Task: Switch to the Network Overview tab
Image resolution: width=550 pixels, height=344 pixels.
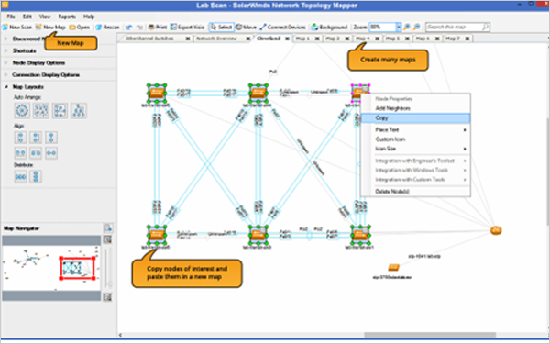Action: [216, 39]
